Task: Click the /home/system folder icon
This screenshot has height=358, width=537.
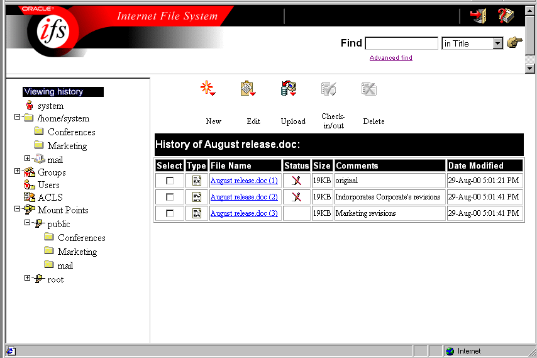Action: pos(29,118)
